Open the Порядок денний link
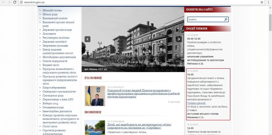Image resolution: width=272 pixels, height=135 pixels. (x=197, y=103)
